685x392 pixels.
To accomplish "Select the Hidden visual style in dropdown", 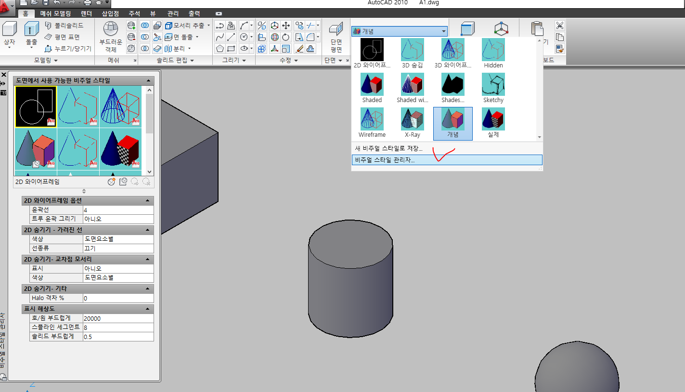I will 493,53.
